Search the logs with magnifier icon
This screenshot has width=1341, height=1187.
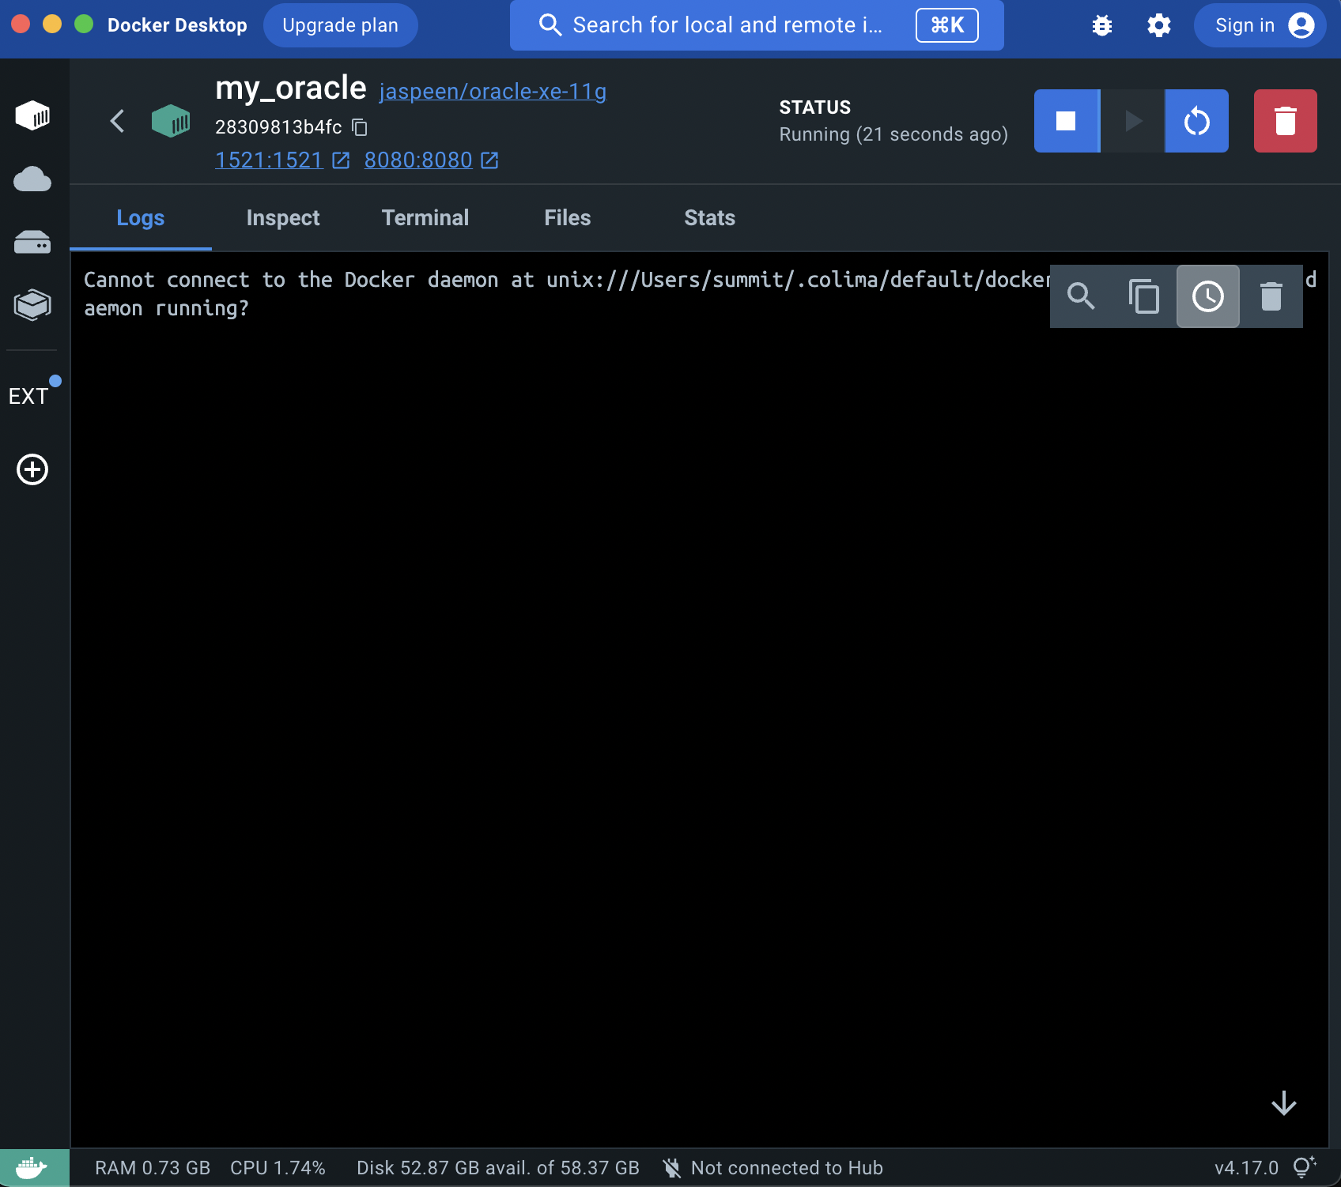tap(1081, 296)
